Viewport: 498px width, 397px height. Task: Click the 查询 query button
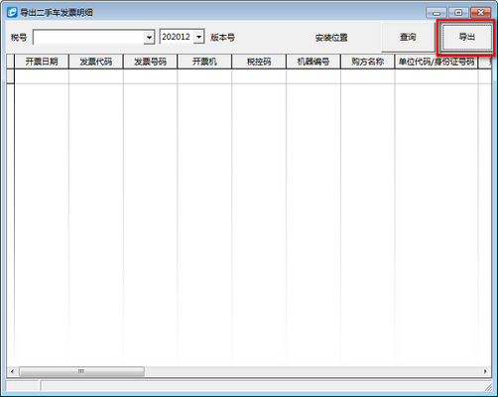(x=408, y=37)
